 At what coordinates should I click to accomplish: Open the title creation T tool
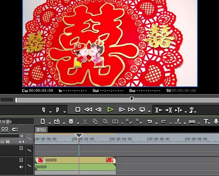206,122
